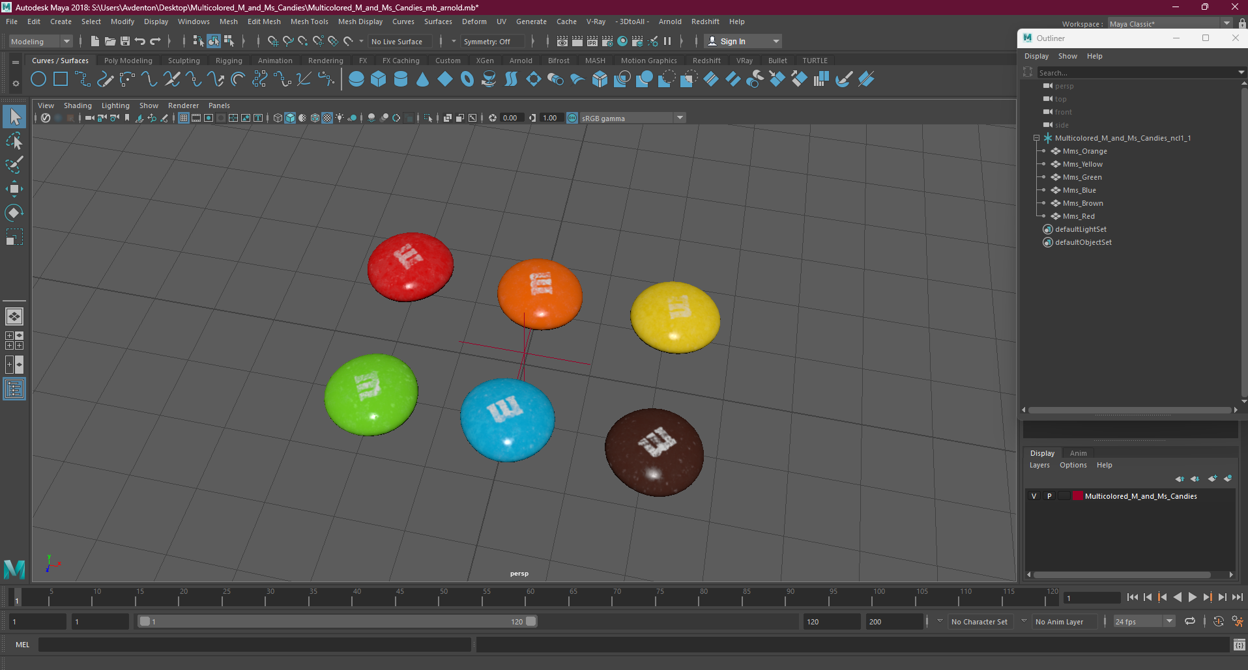Switch to the Anim tab in layer editor
Screen dimensions: 1248x670
coord(1078,453)
